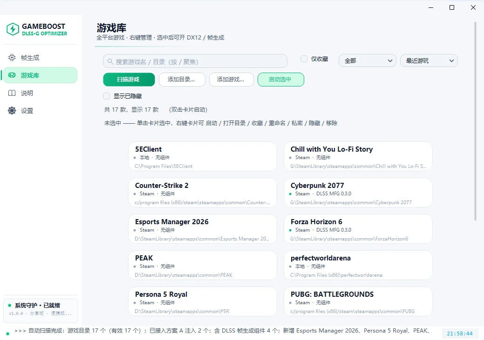
Task: Select the perfectworldarena game card
Action: coord(358,265)
